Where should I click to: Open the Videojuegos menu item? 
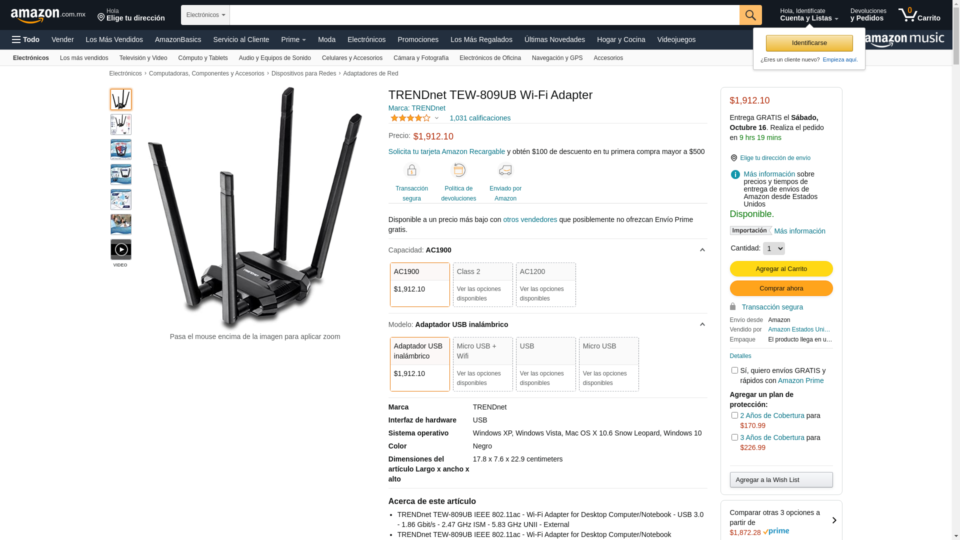coord(676,39)
